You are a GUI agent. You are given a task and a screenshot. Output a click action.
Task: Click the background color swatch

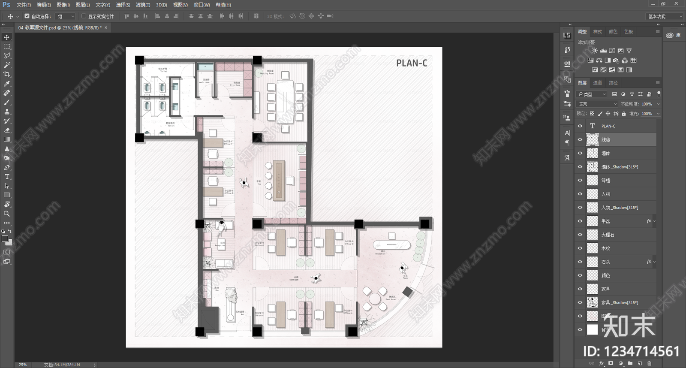tap(9, 243)
